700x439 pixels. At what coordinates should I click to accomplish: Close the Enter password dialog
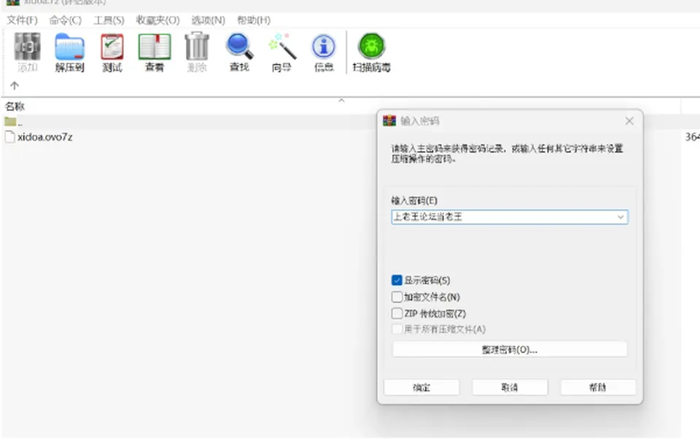[629, 121]
